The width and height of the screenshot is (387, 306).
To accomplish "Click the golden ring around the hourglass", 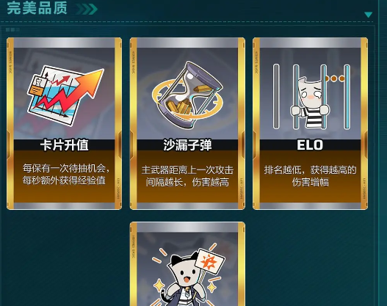I will pos(187,100).
